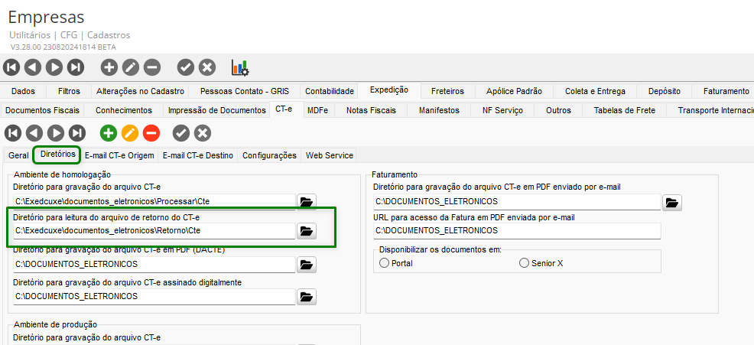Confirm changes with the top toolbar checkmark
Screen dimensions: 754x345
[x=186, y=67]
